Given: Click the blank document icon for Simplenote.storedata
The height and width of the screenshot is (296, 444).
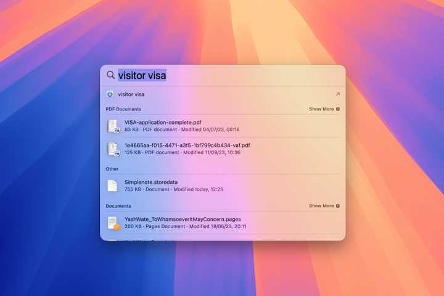Looking at the screenshot, I should (x=112, y=186).
